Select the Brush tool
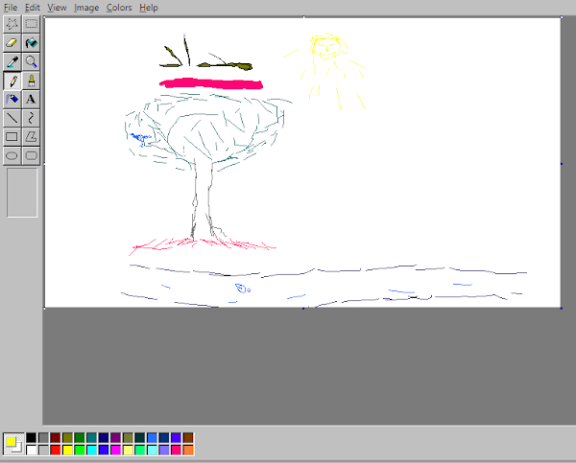 point(32,81)
